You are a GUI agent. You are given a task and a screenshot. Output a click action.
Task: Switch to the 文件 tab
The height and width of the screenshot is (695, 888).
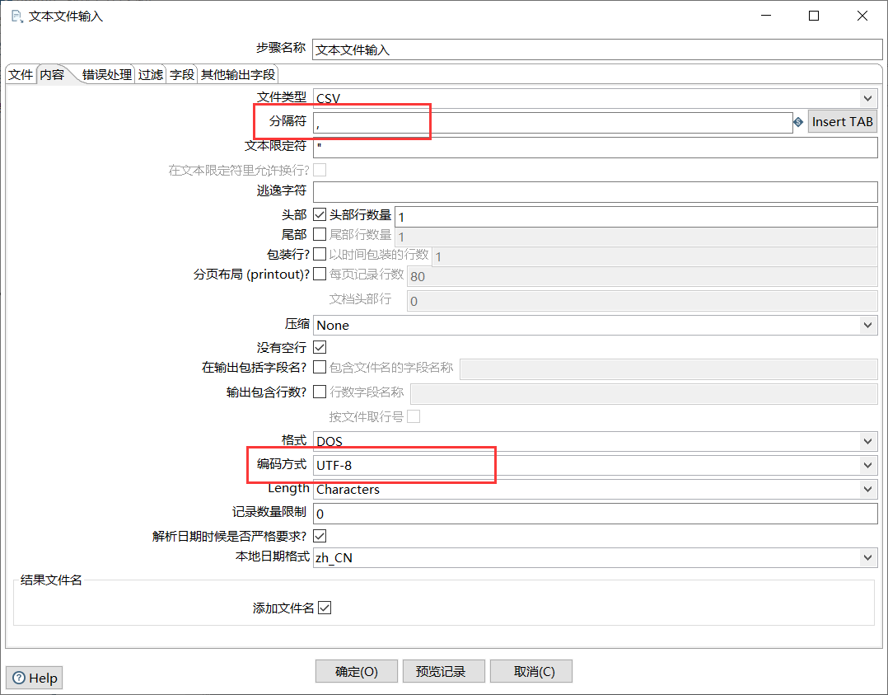tap(21, 75)
